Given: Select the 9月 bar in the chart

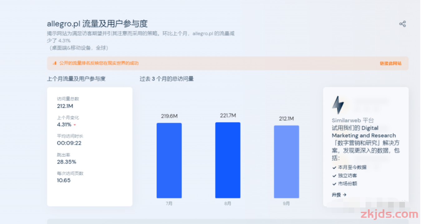Looking at the screenshot, I should click(x=287, y=162).
